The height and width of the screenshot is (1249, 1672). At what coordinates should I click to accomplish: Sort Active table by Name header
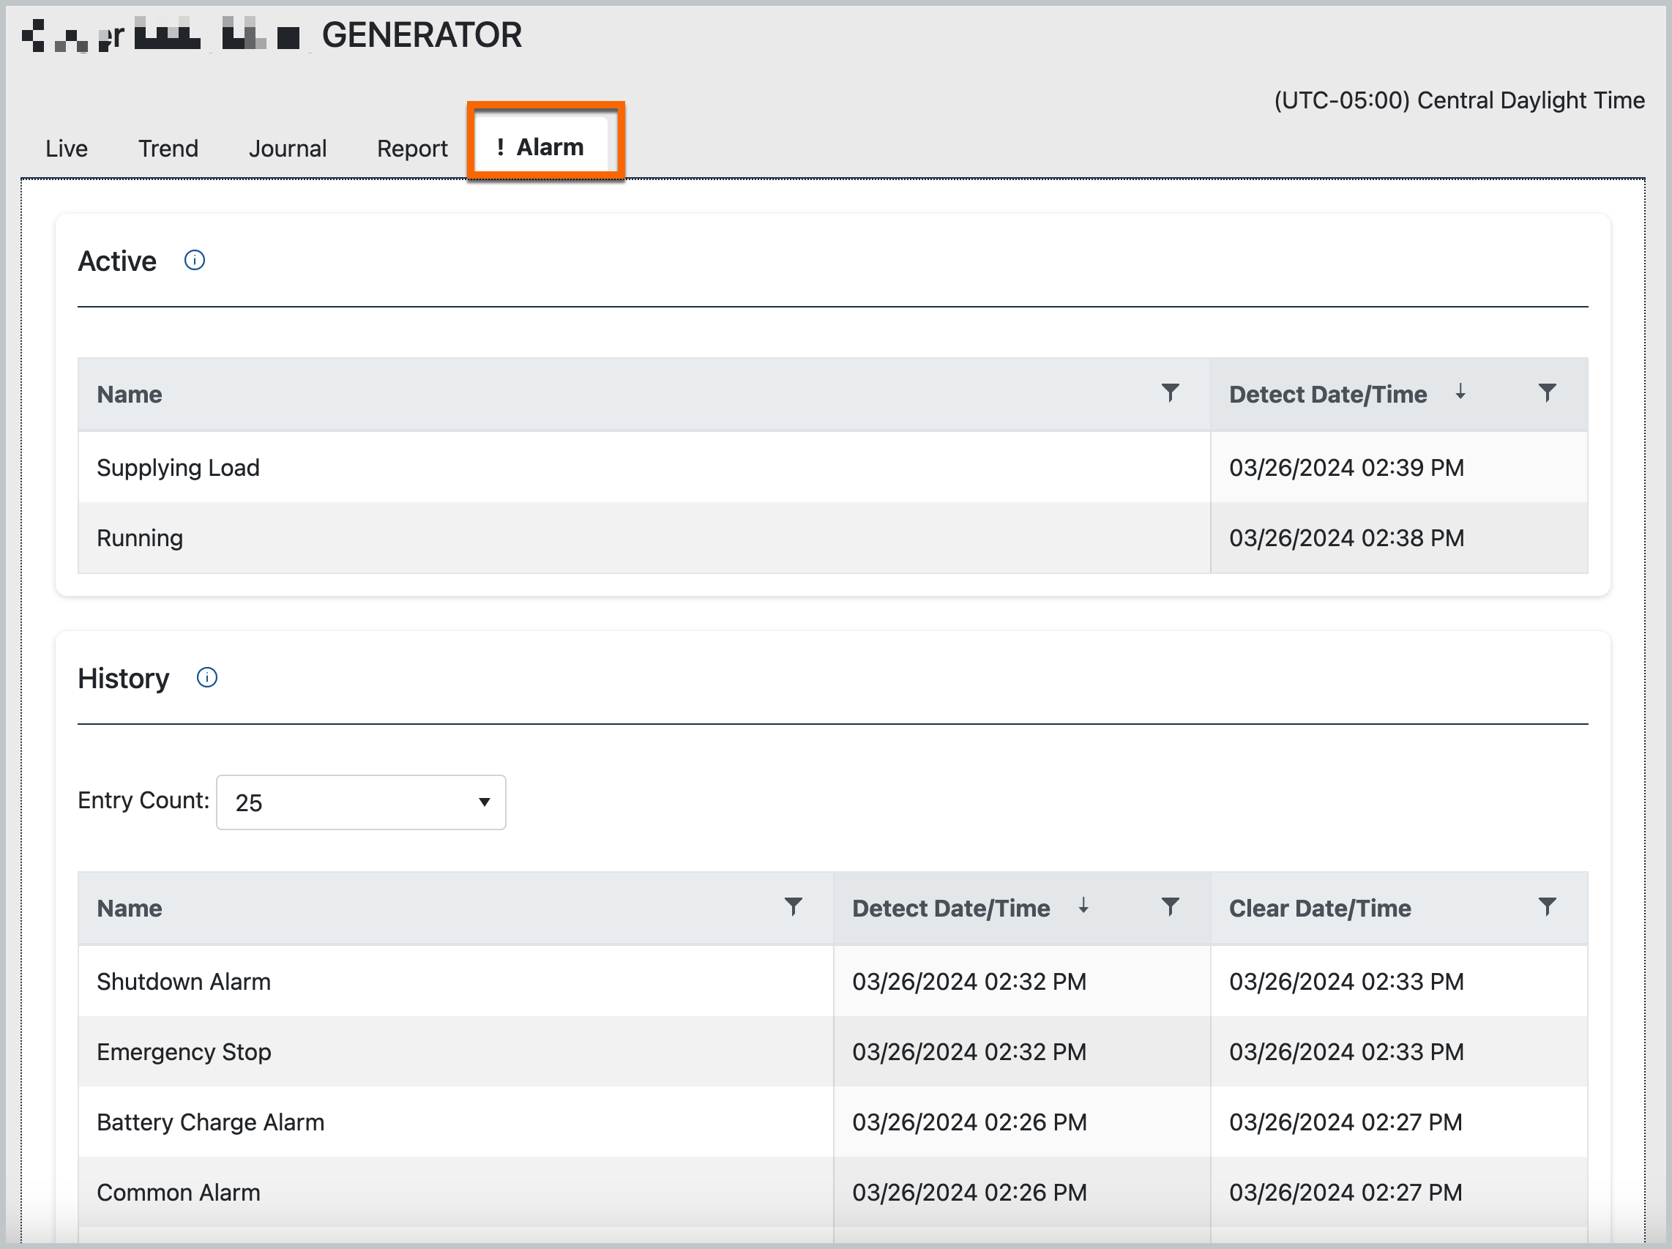coord(130,395)
